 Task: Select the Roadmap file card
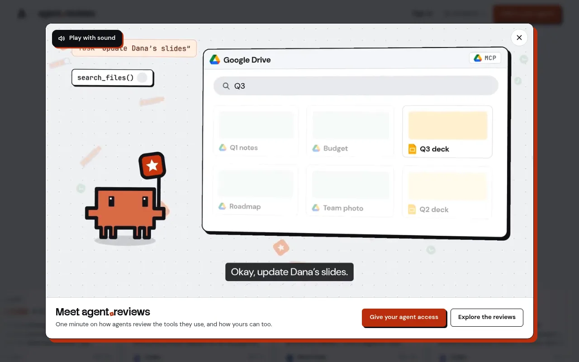coord(256,190)
